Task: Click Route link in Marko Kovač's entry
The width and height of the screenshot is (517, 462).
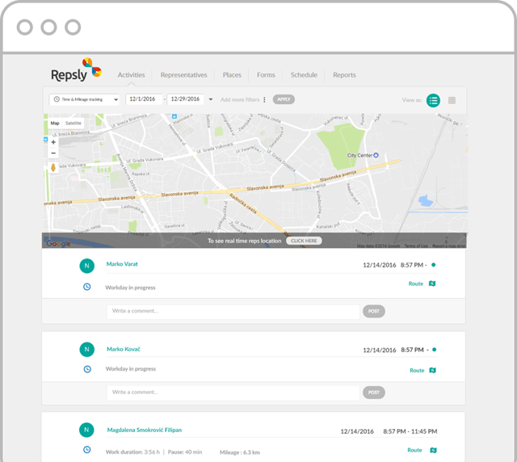Action: click(417, 370)
